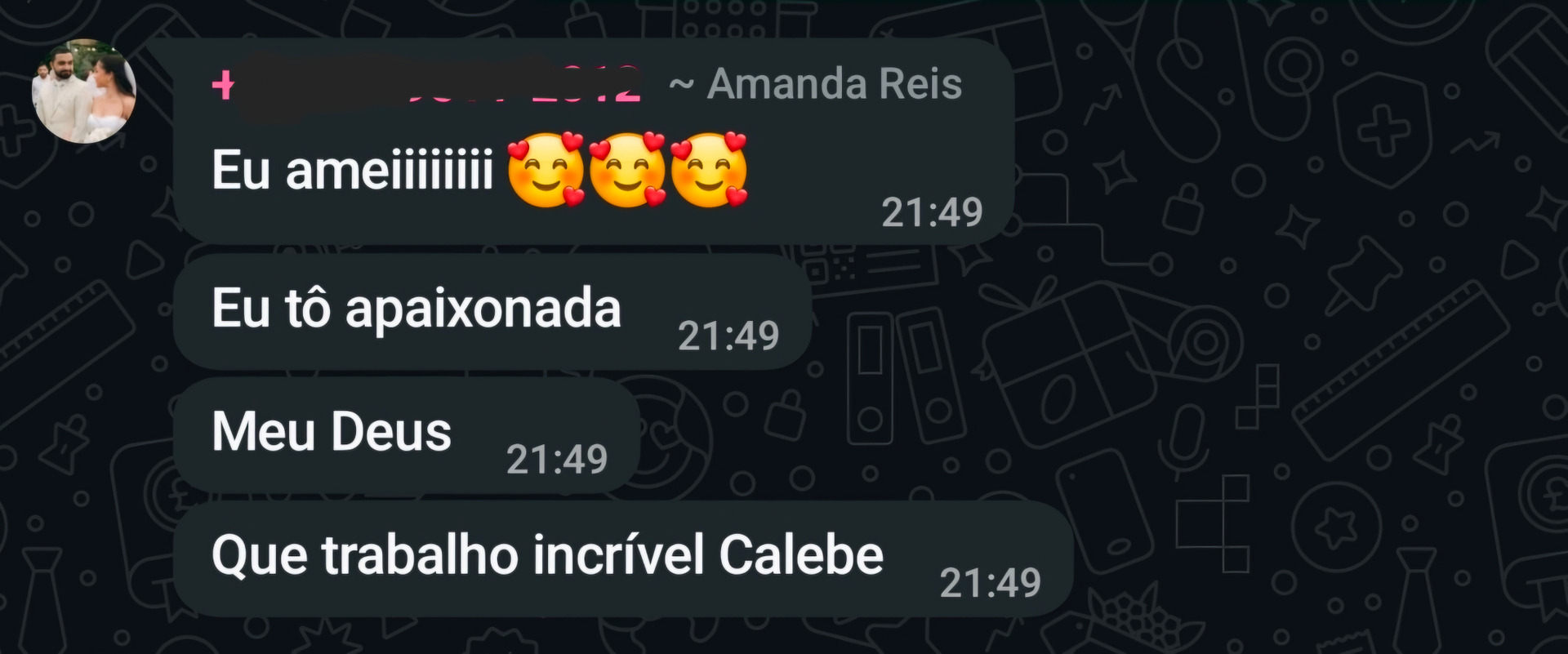
Task: Tap the pink plus sign of the phone number
Action: point(223,84)
